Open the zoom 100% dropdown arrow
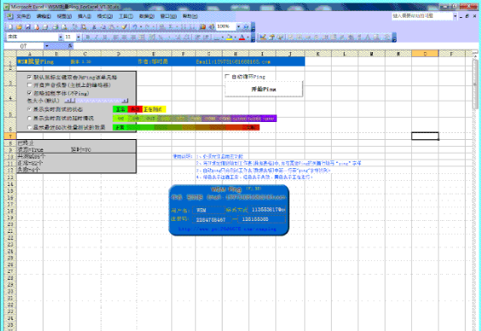This screenshot has width=481, height=331. (238, 27)
